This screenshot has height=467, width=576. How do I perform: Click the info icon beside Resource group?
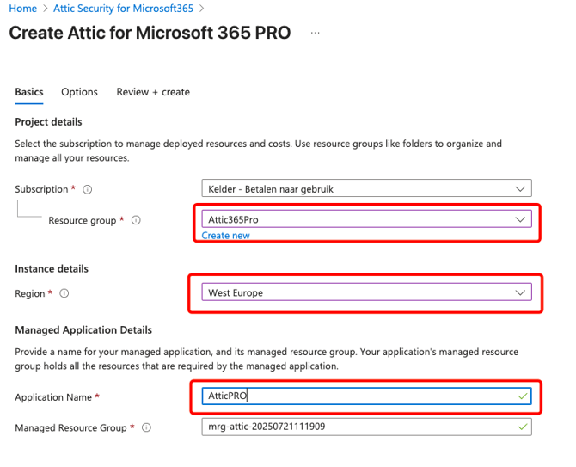(x=136, y=221)
